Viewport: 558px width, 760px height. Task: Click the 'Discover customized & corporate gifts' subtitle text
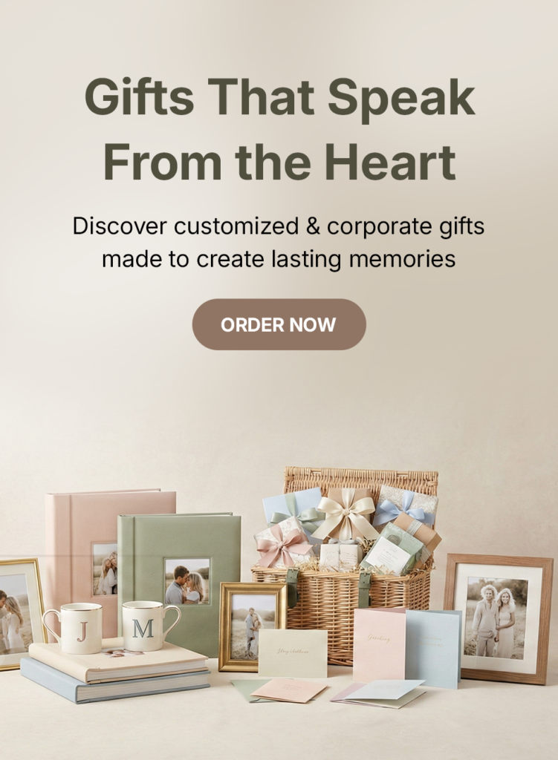(279, 226)
